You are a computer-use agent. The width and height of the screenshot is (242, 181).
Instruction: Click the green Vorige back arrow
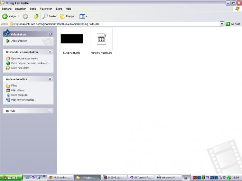point(5,16)
